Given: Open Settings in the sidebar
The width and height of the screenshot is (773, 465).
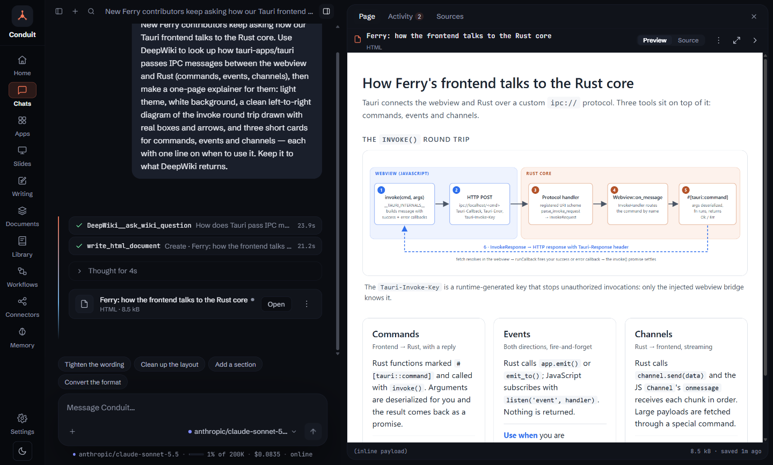Looking at the screenshot, I should coord(22,424).
